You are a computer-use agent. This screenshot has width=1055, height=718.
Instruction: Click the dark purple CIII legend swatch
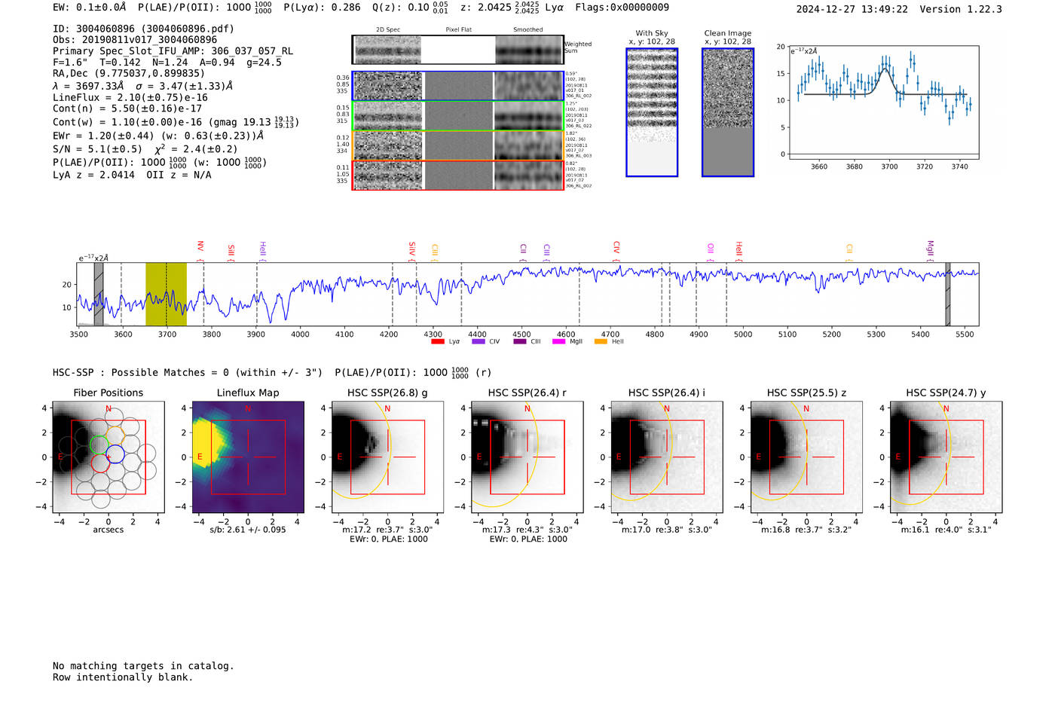(x=520, y=341)
